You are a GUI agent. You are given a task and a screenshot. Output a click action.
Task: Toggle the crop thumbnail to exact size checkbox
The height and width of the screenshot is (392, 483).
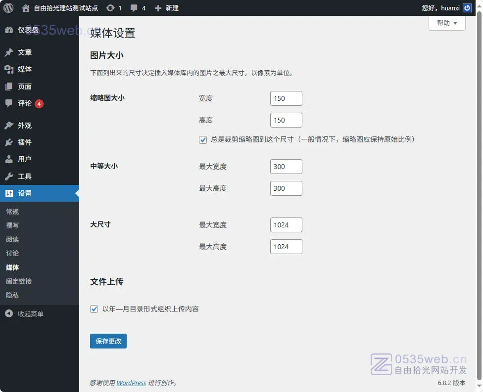click(x=203, y=140)
